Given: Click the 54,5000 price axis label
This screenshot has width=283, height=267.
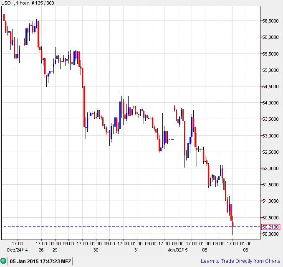Looking at the screenshot, I should click(x=270, y=86).
